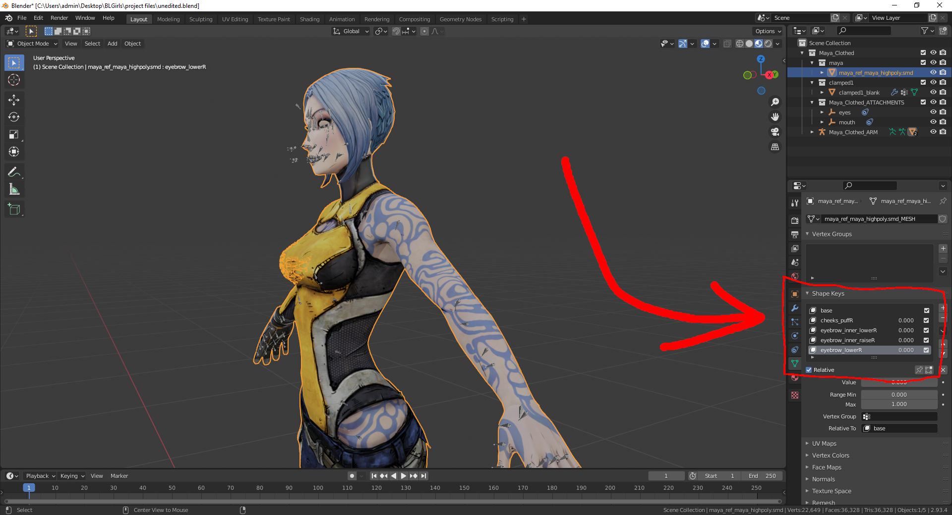Click the shape key Value slider
The image size is (952, 515).
899,382
